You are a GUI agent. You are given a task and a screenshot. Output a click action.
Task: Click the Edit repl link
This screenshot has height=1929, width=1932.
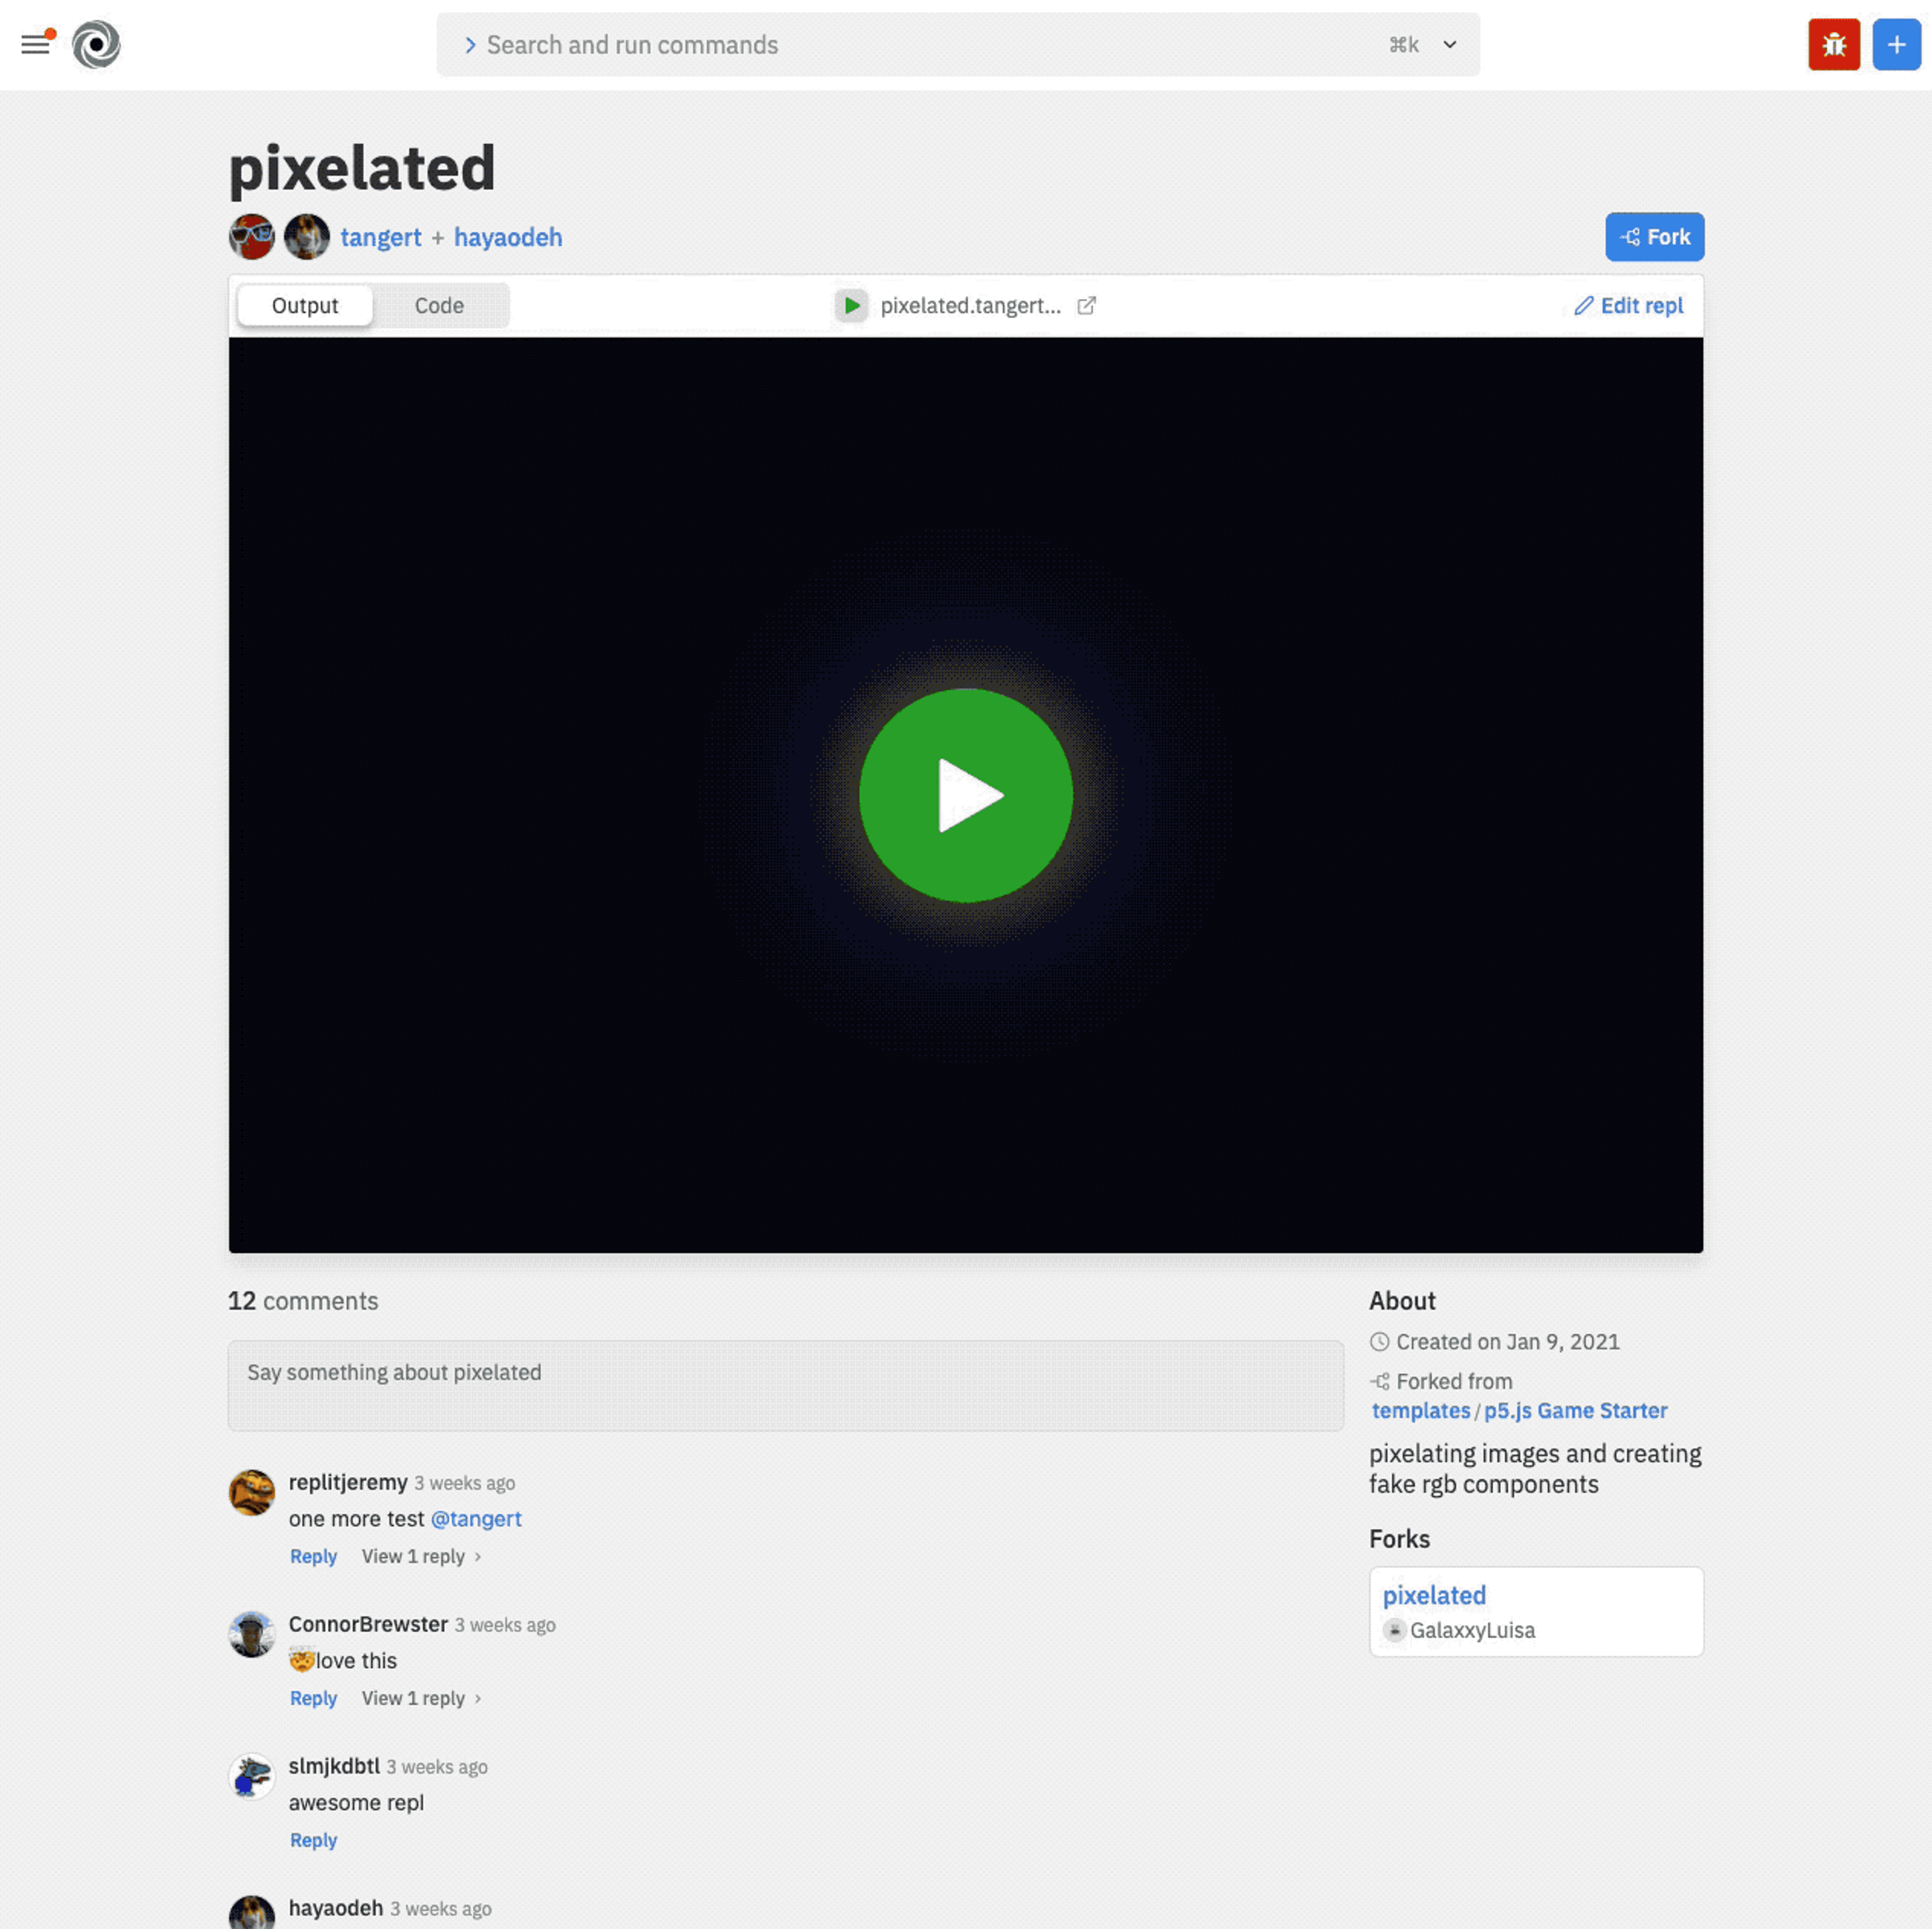pyautogui.click(x=1628, y=305)
